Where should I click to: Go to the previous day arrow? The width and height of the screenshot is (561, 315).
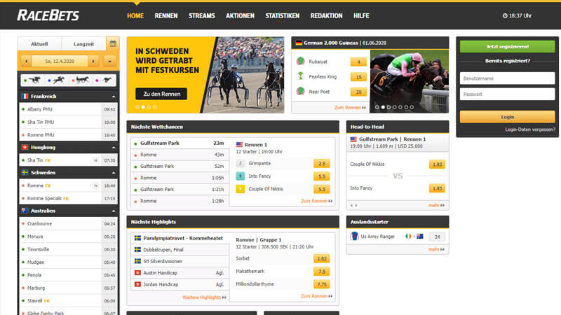click(x=27, y=61)
